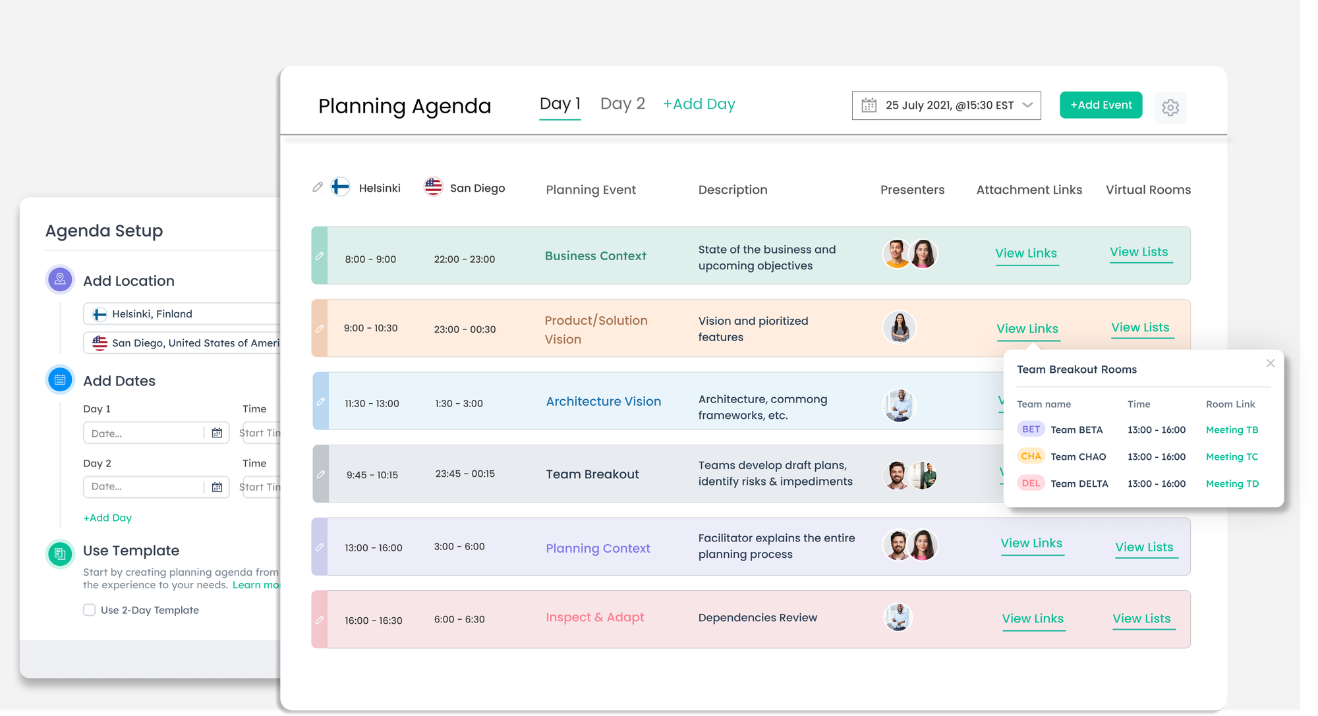Click edit pencil on Inspect & Adapt row
This screenshot has height=716, width=1318.
pos(320,620)
